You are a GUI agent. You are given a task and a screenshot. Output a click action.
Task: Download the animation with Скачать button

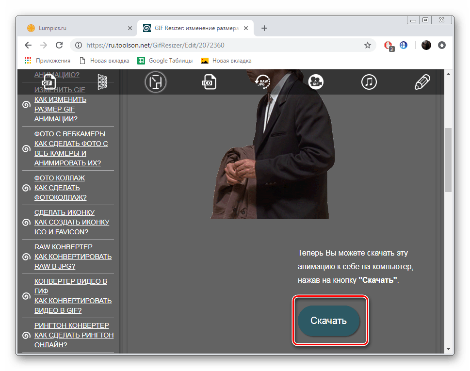click(x=328, y=321)
